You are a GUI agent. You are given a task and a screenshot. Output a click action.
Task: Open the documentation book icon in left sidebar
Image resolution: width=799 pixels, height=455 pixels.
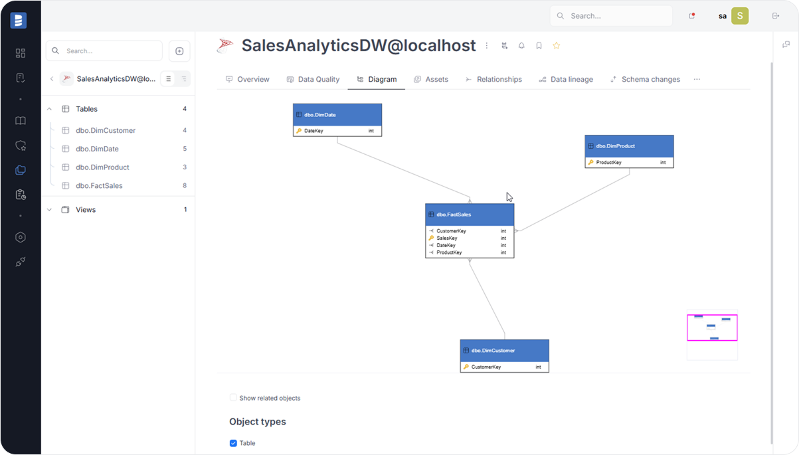[x=20, y=120]
